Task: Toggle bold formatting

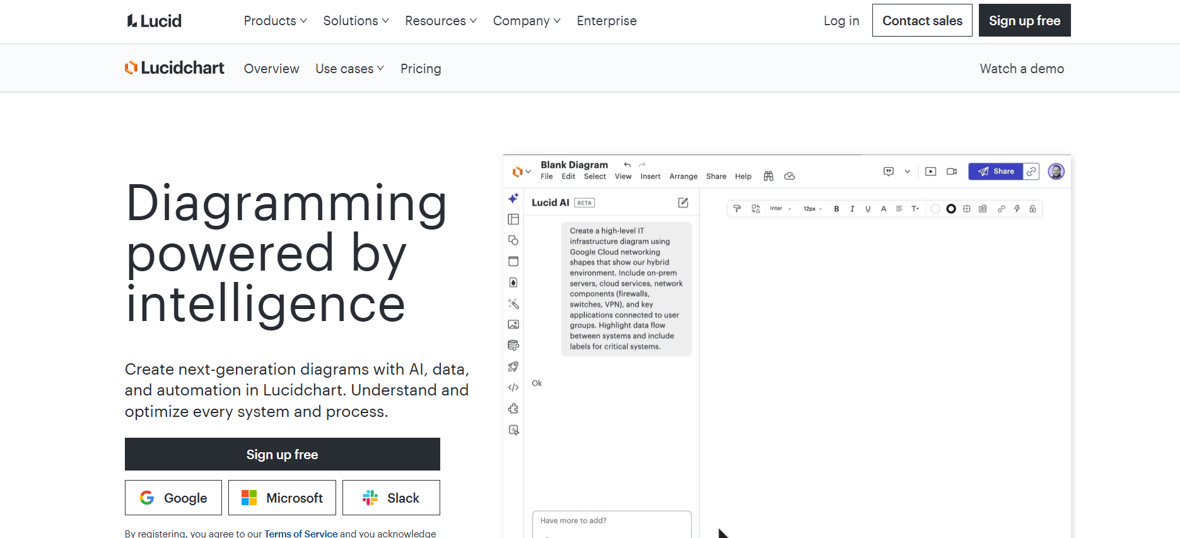Action: 836,209
